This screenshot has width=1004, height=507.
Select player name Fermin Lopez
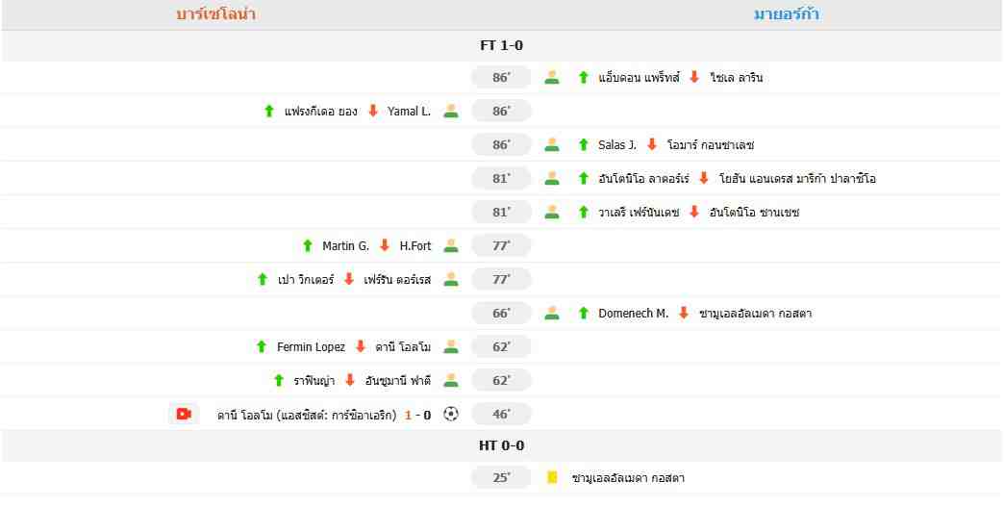[312, 347]
